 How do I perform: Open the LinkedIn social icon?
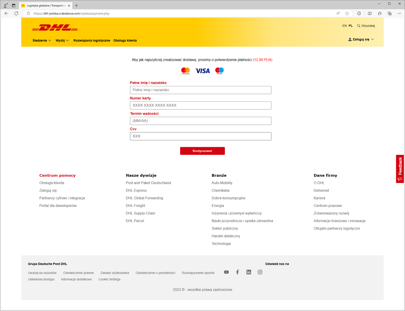249,272
